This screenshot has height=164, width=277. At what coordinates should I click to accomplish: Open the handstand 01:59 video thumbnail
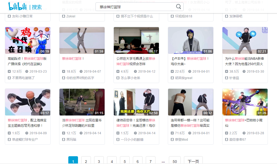click(82, 40)
